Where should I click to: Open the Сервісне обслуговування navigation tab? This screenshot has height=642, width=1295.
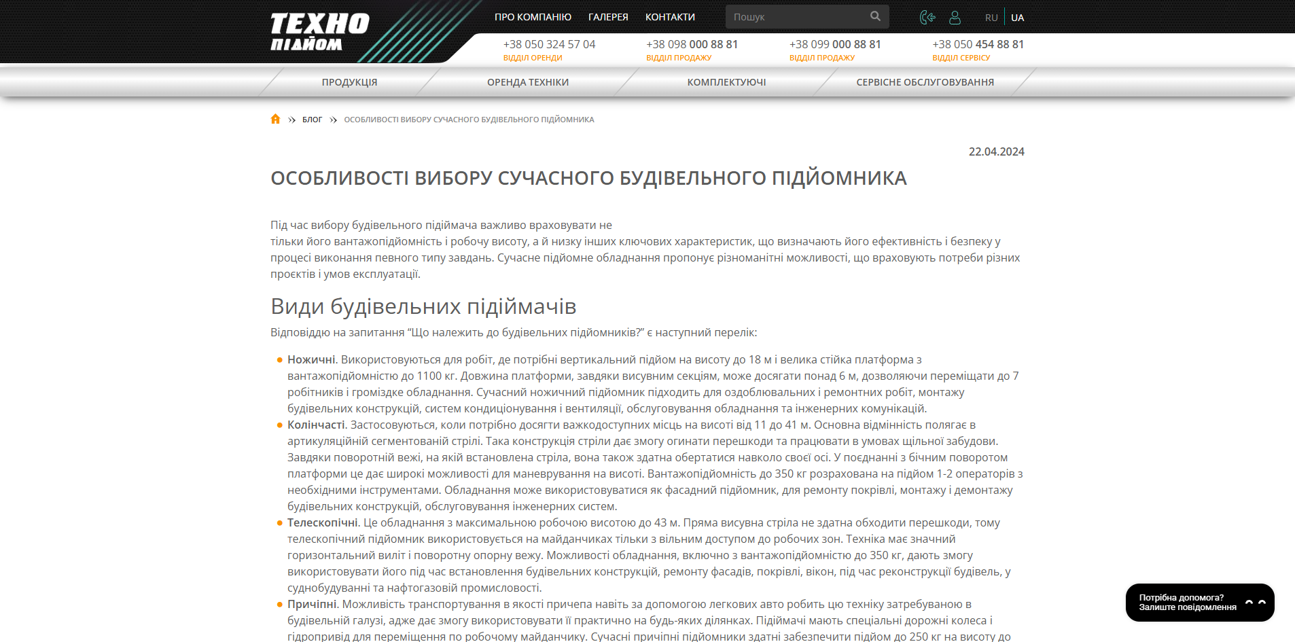pos(925,82)
